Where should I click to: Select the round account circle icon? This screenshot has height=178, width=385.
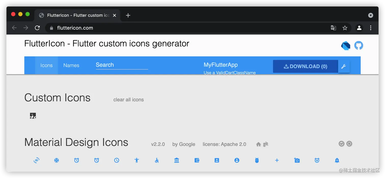click(237, 160)
